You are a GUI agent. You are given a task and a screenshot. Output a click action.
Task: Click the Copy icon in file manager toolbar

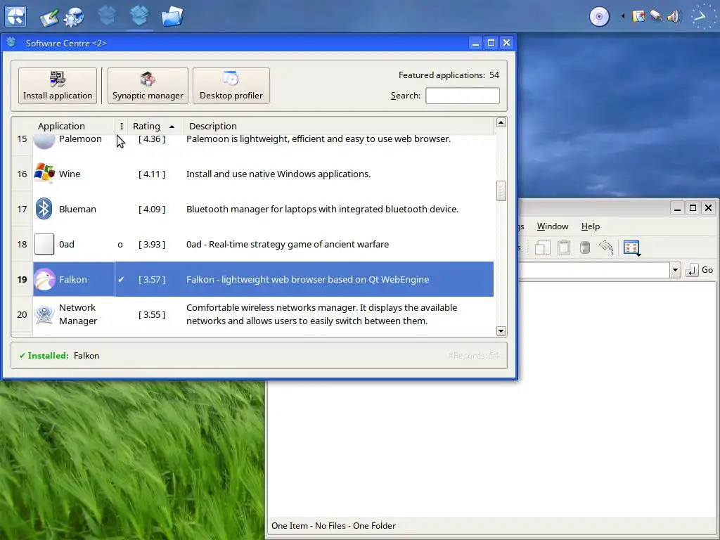pyautogui.click(x=542, y=247)
